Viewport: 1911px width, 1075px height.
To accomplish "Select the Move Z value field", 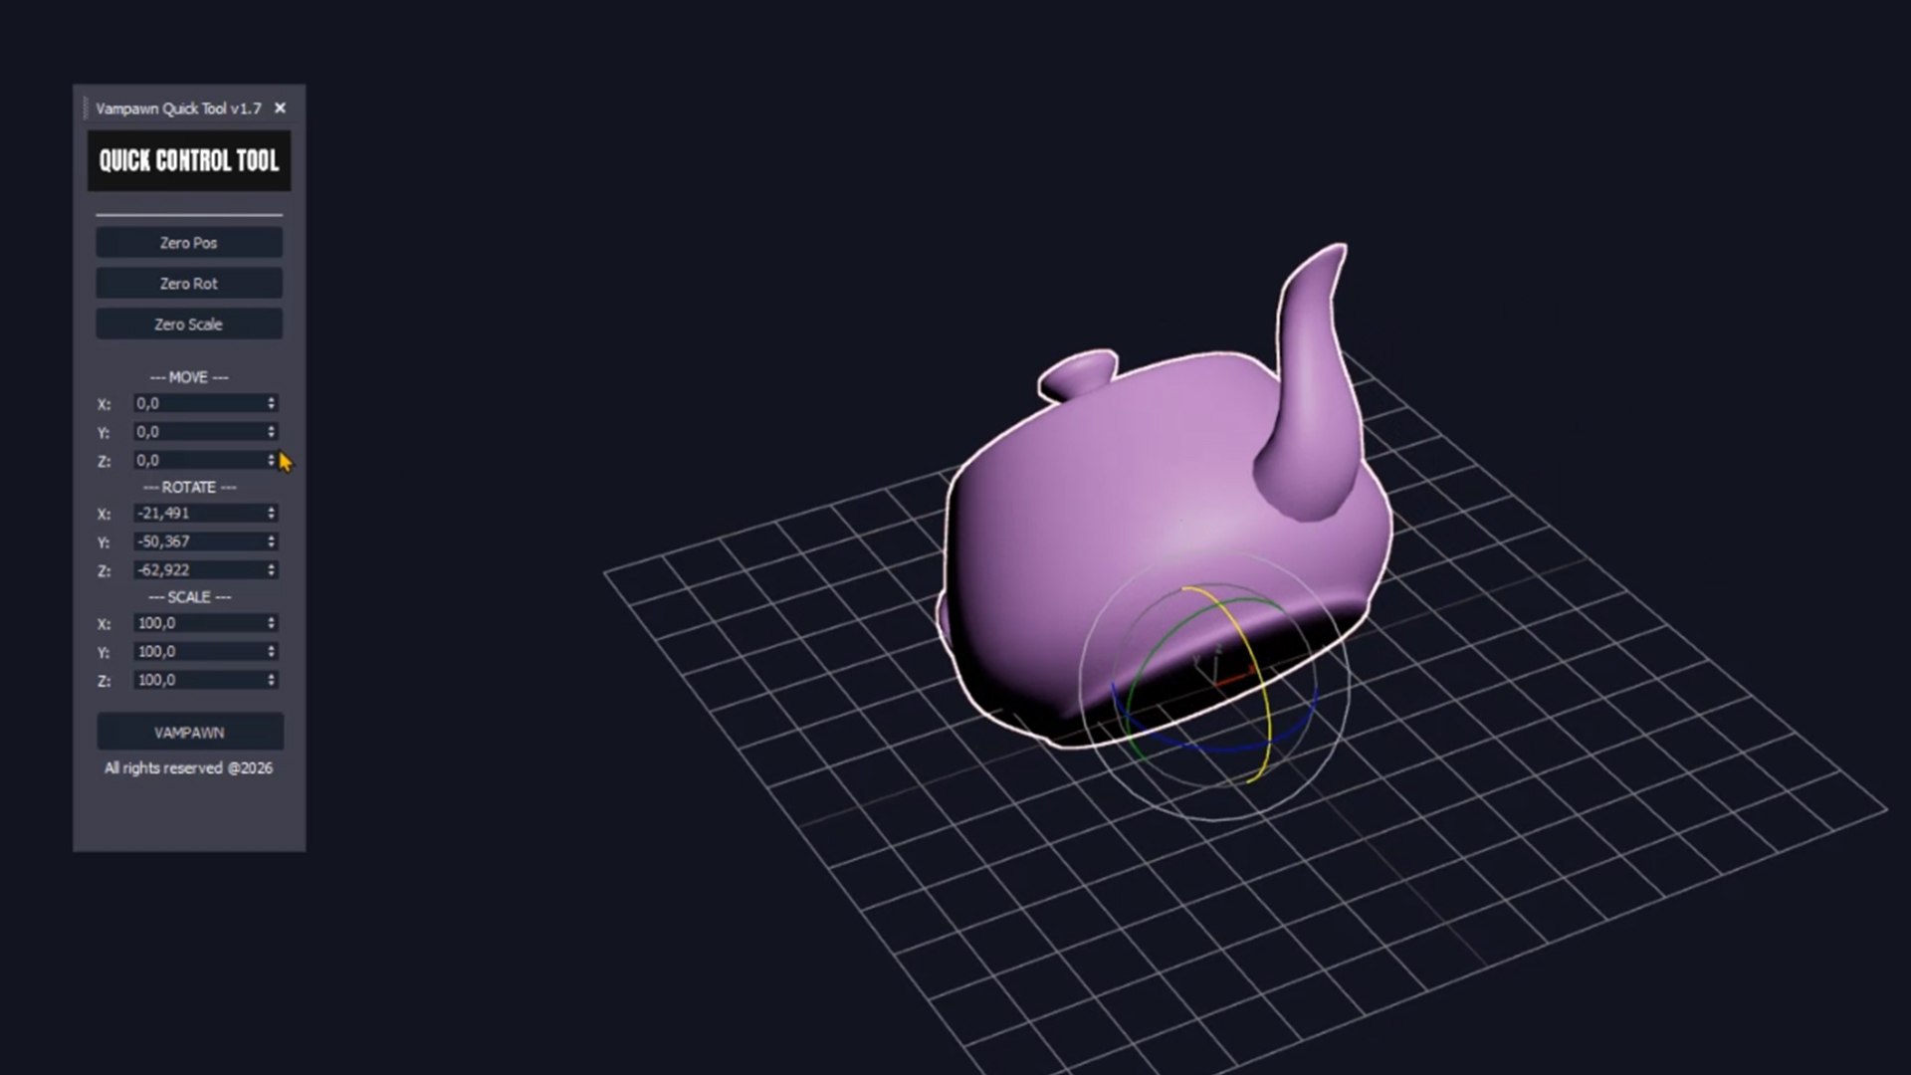I will [199, 461].
